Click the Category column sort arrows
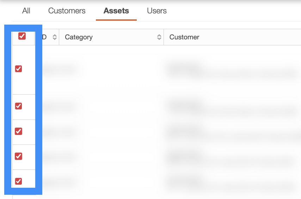This screenshot has height=199, width=301. click(159, 37)
